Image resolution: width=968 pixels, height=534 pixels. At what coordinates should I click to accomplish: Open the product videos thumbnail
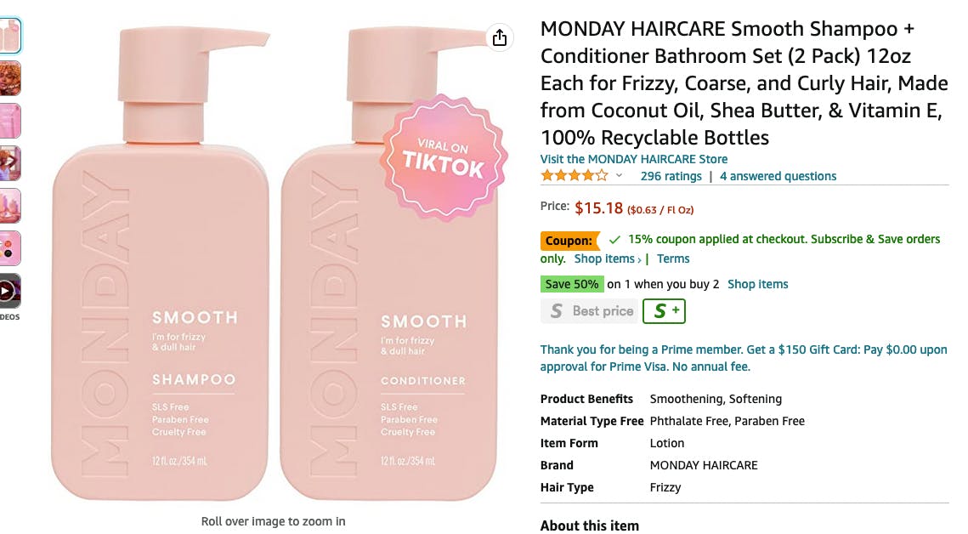pyautogui.click(x=8, y=292)
